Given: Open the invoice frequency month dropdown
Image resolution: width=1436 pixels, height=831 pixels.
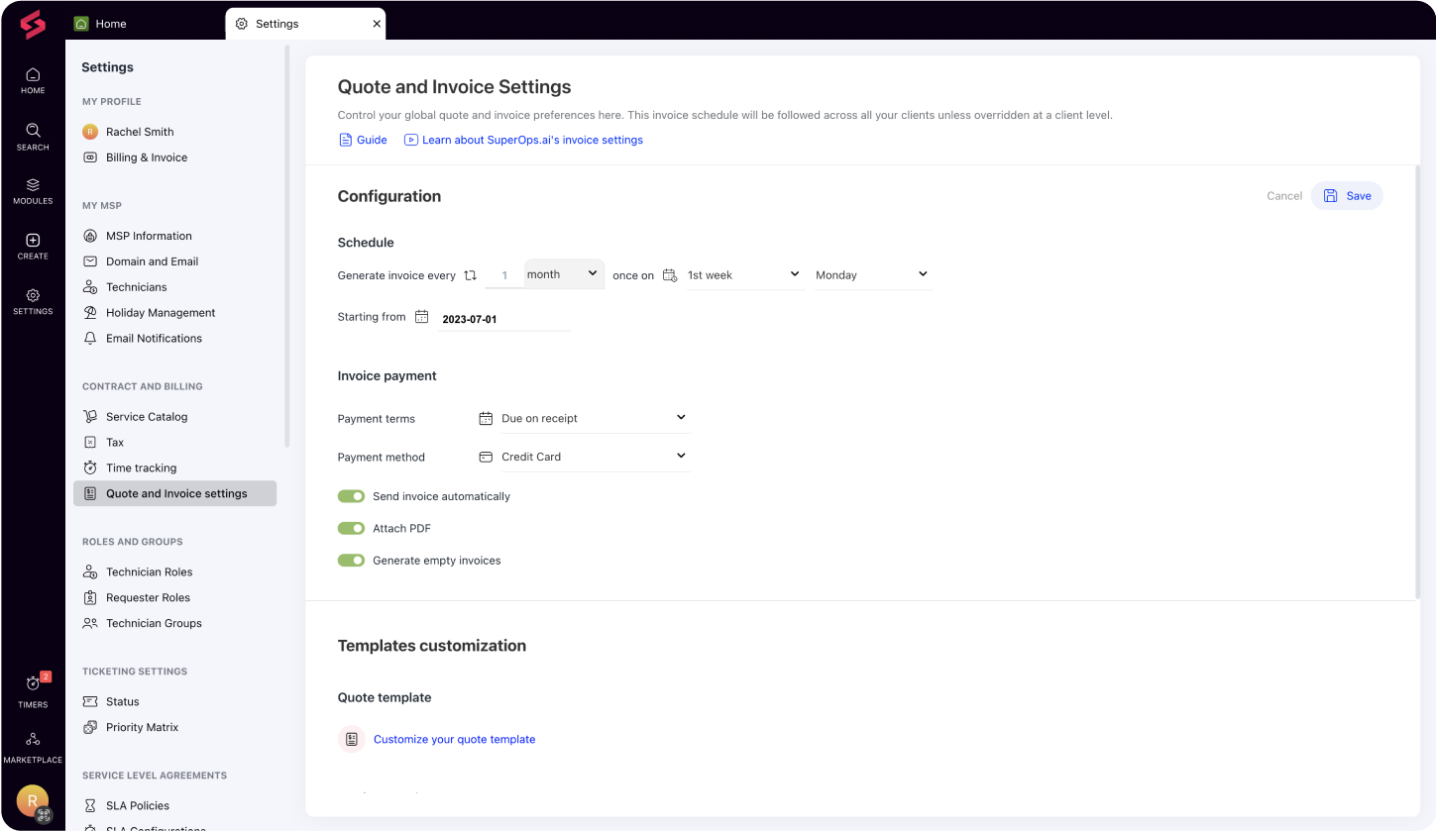Looking at the screenshot, I should [x=564, y=273].
